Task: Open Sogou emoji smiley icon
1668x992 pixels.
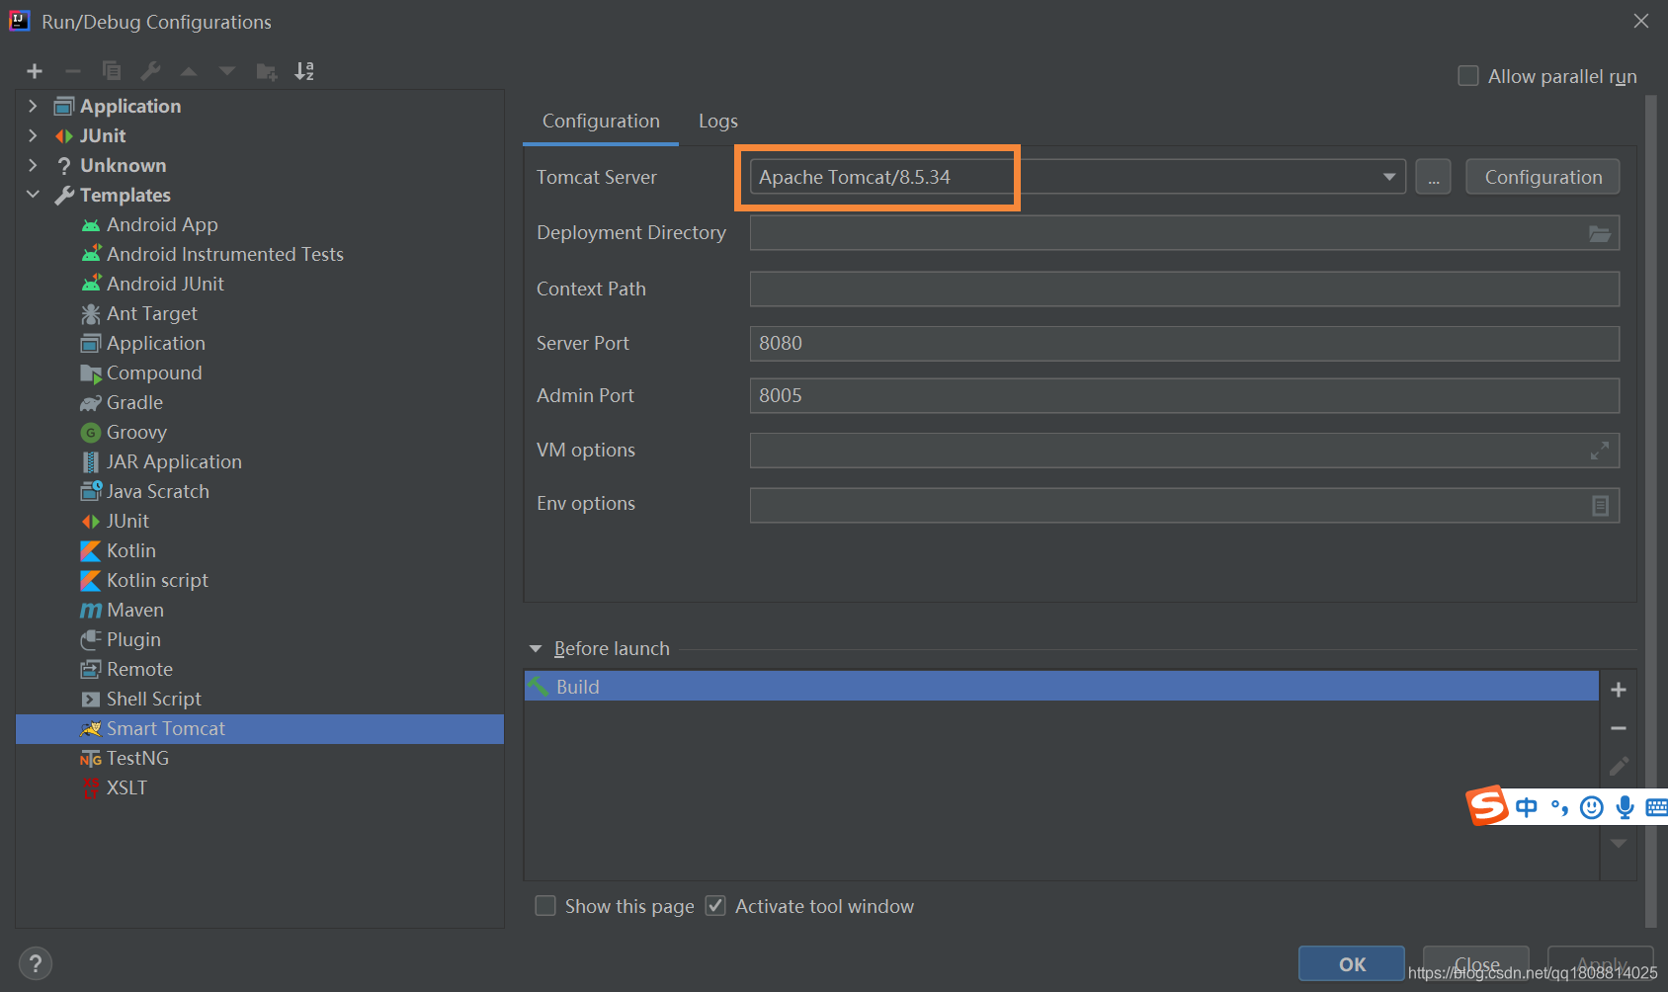Action: point(1592,807)
